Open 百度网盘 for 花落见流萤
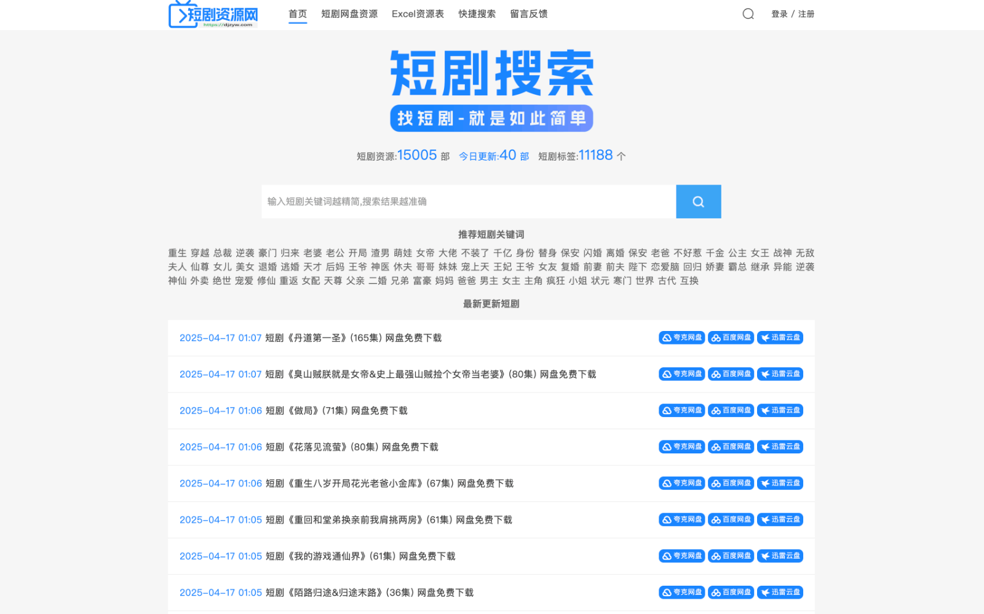The width and height of the screenshot is (984, 614). click(731, 446)
